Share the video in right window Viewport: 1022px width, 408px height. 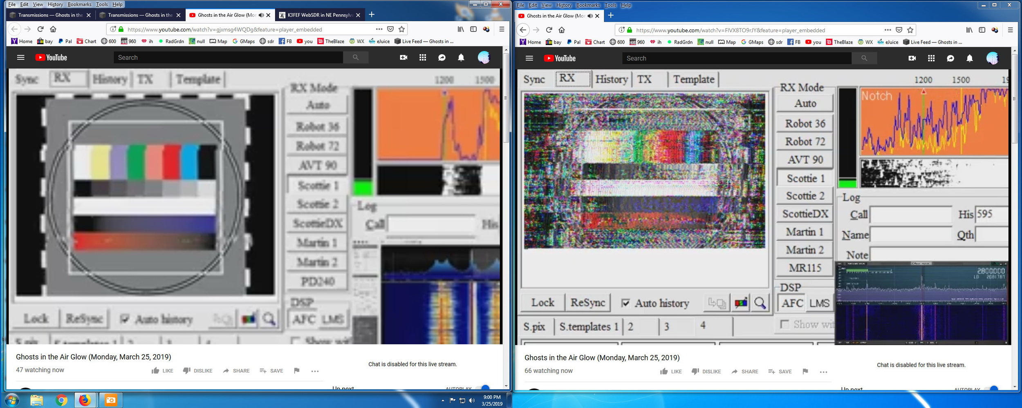(745, 371)
